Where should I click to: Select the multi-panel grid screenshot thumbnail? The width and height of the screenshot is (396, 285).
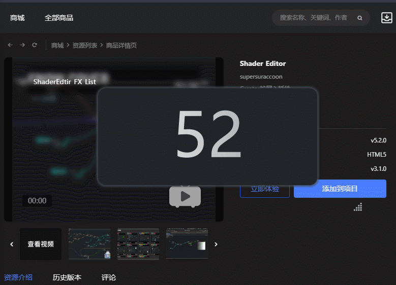tap(138, 244)
